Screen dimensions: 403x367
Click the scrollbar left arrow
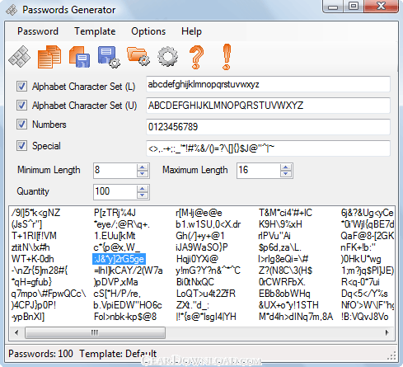tap(16, 332)
